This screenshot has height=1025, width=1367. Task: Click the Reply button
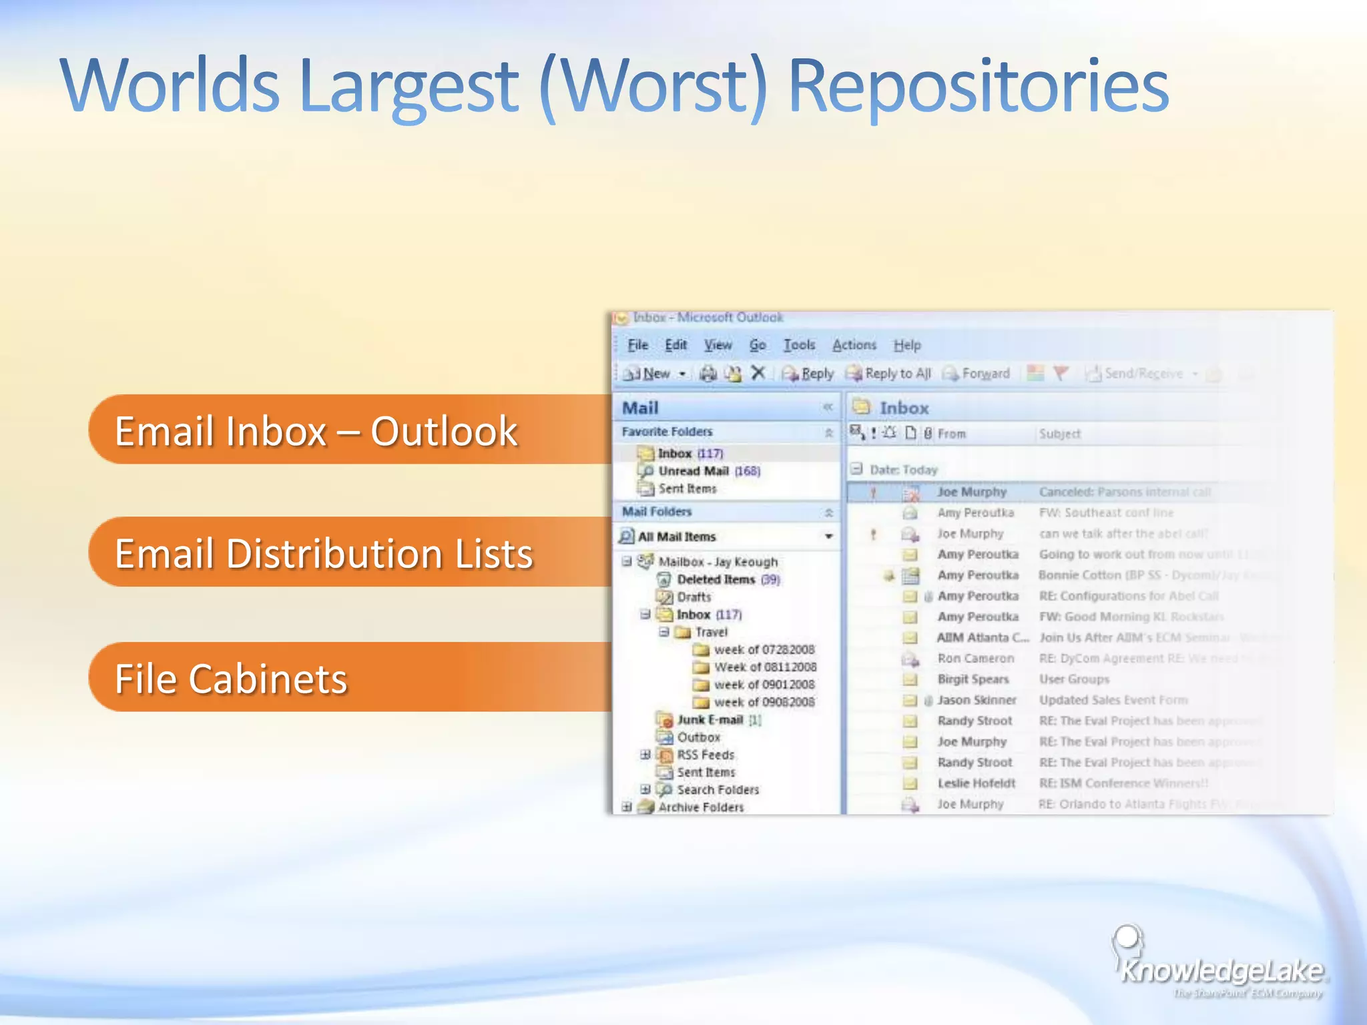click(808, 374)
